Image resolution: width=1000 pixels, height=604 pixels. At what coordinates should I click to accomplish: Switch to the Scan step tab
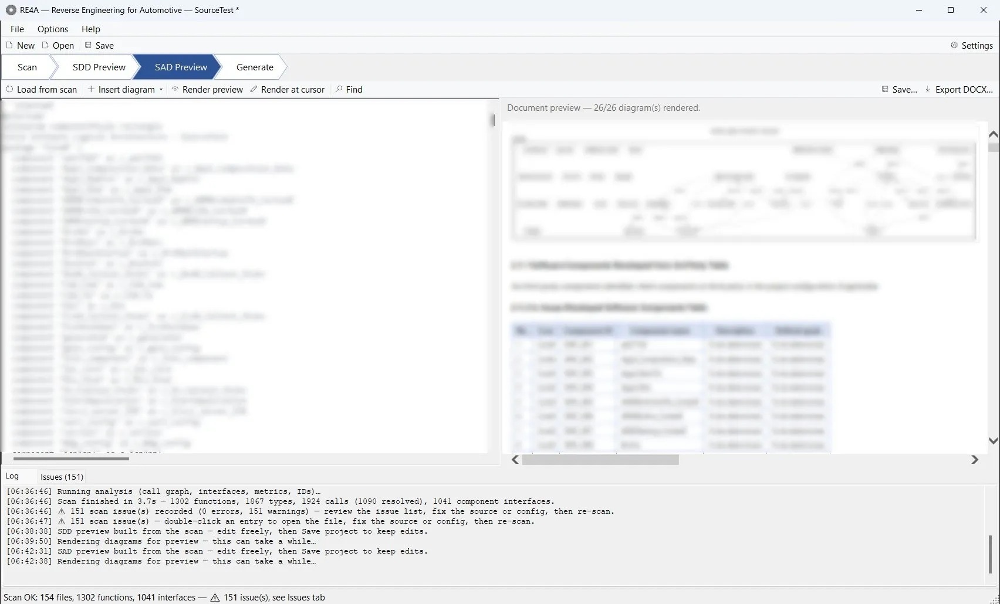point(27,67)
